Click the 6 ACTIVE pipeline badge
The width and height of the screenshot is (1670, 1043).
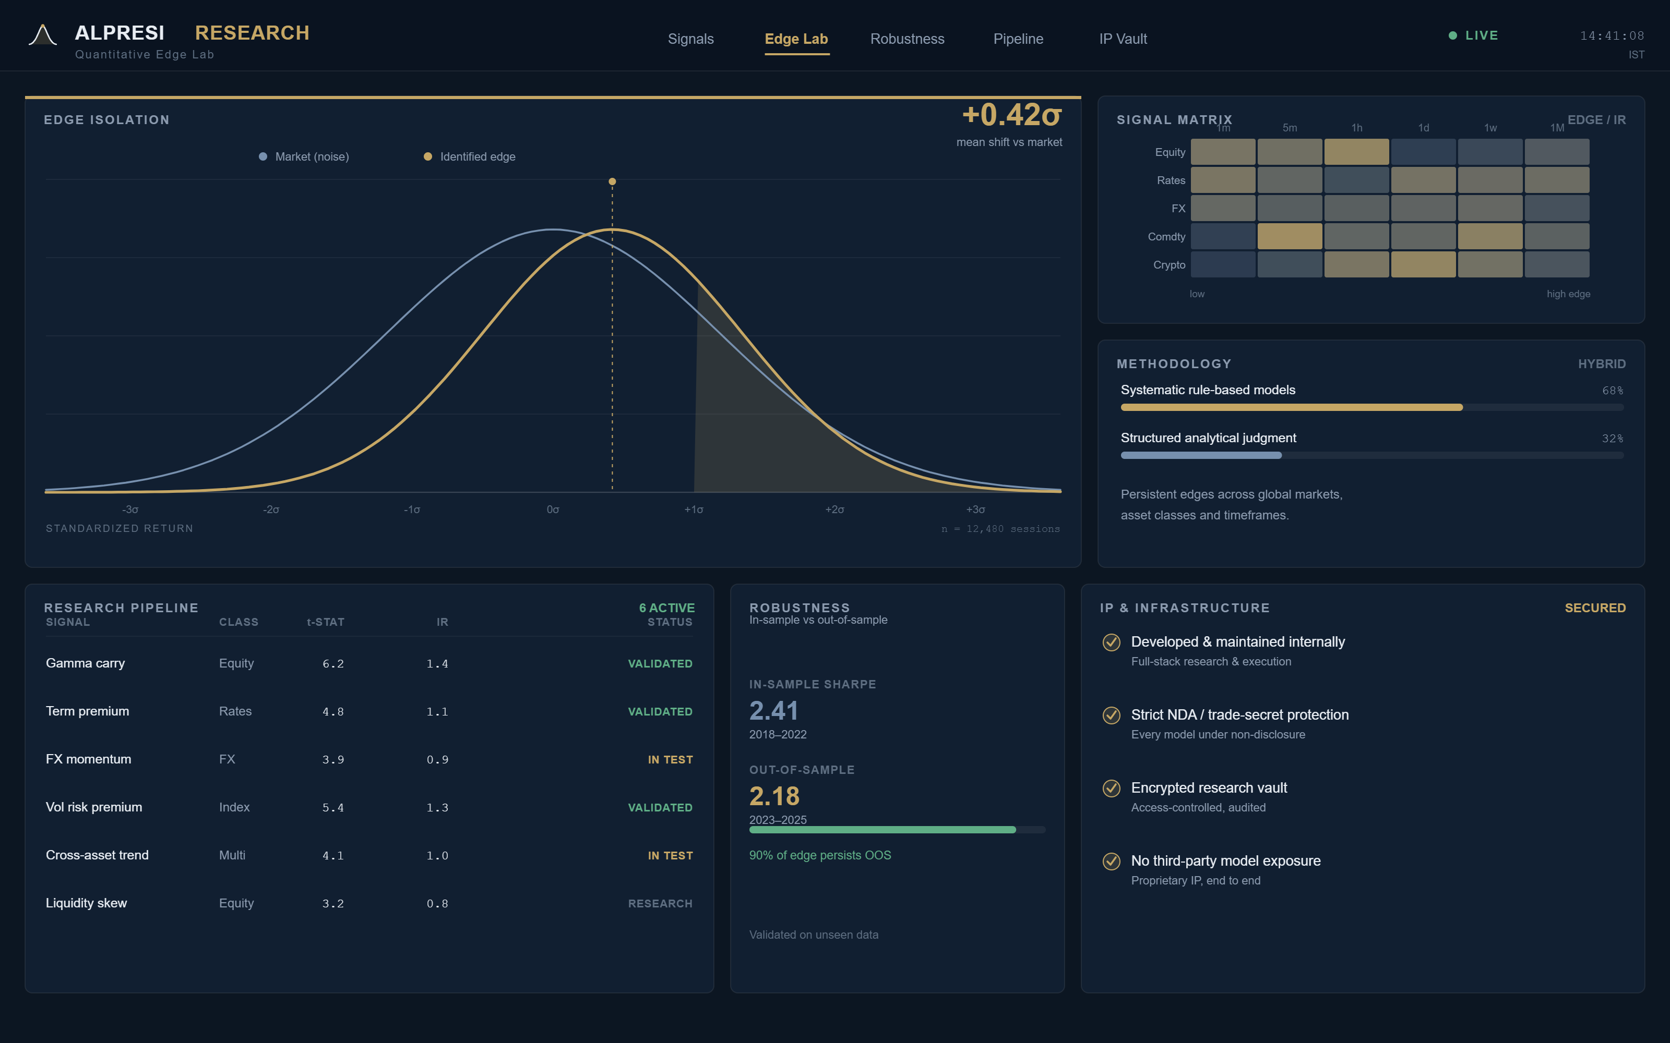[x=666, y=608]
